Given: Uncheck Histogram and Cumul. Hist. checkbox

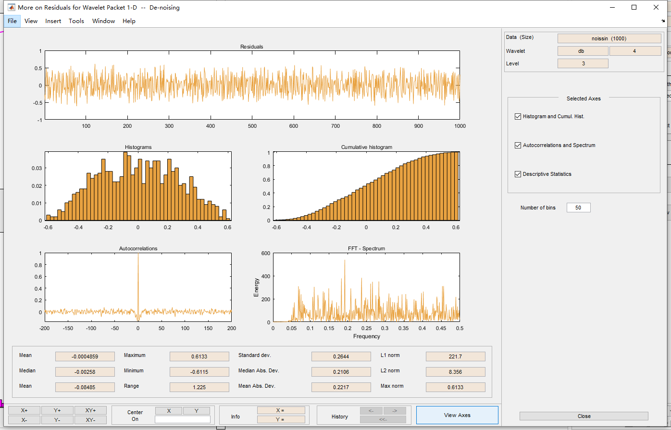Looking at the screenshot, I should [x=518, y=116].
